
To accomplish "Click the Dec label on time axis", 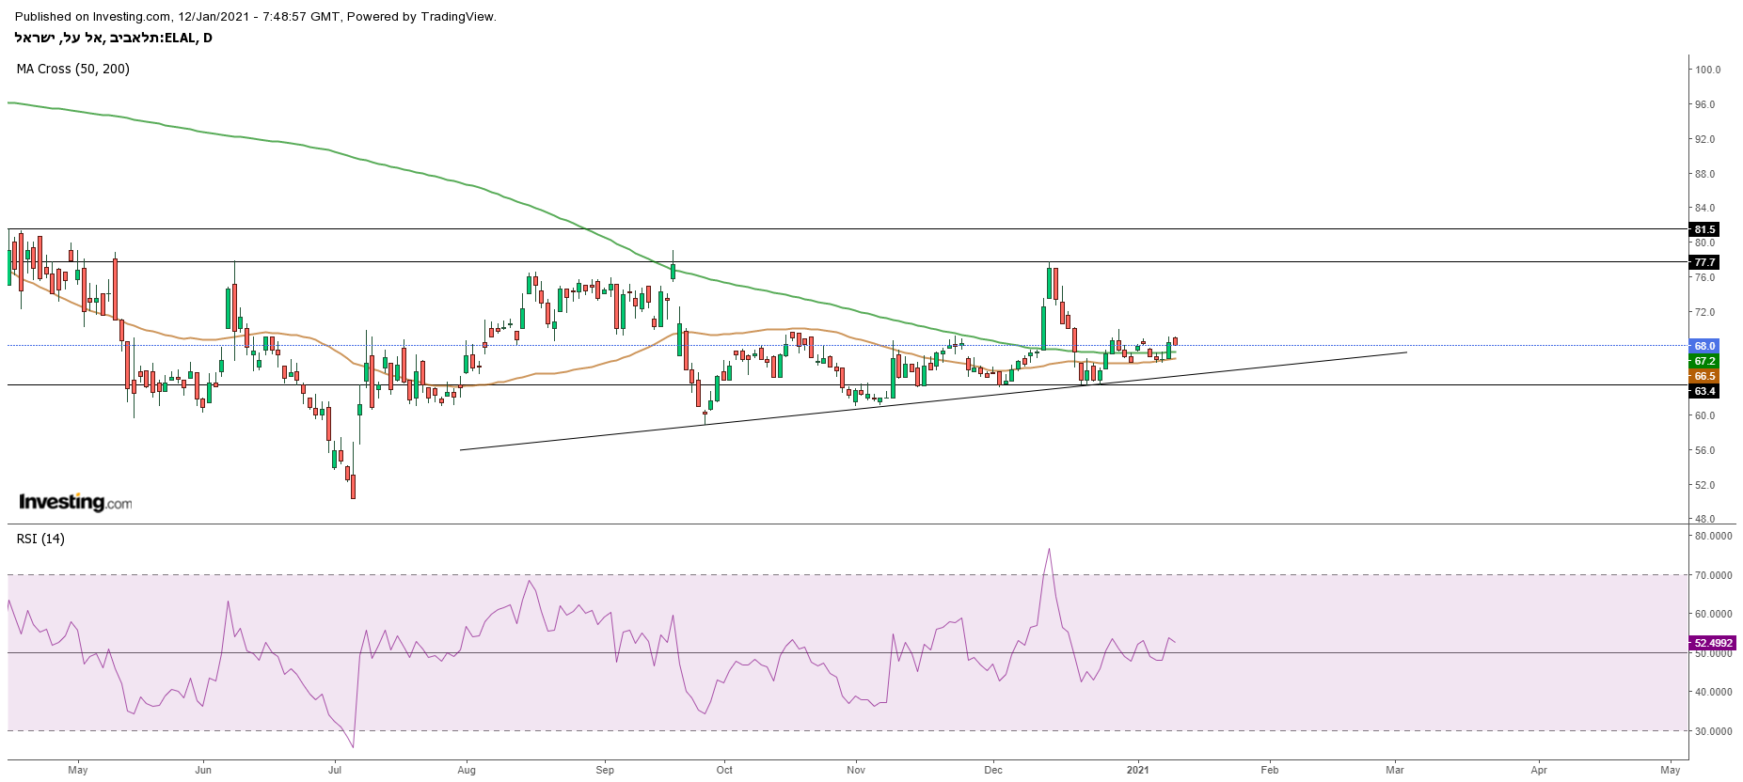I will coord(993,770).
